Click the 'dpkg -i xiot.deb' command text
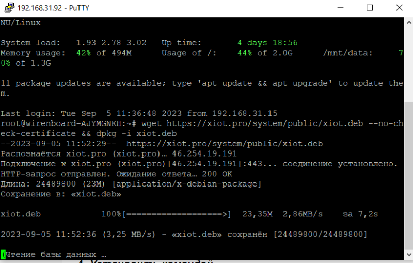413x263 pixels. [x=136, y=133]
